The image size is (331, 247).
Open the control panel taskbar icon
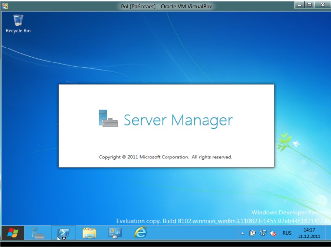click(x=115, y=233)
